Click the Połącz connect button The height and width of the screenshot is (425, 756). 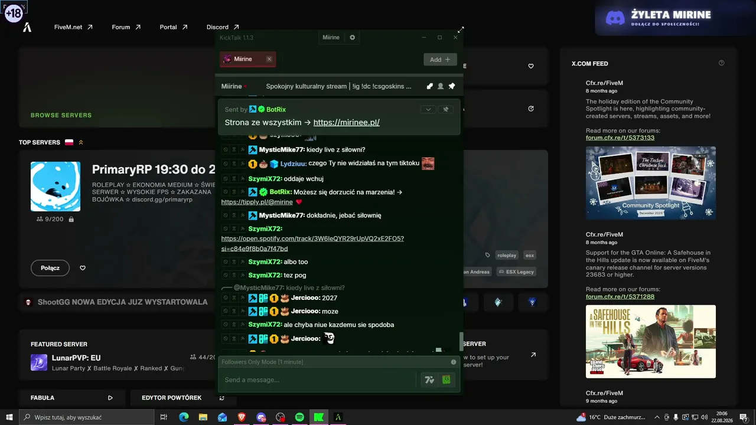pyautogui.click(x=50, y=268)
